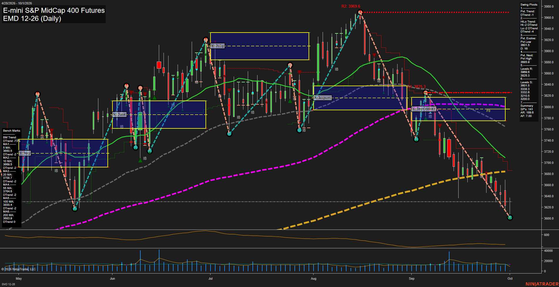Click the "M:September" monthly range label

424,109
